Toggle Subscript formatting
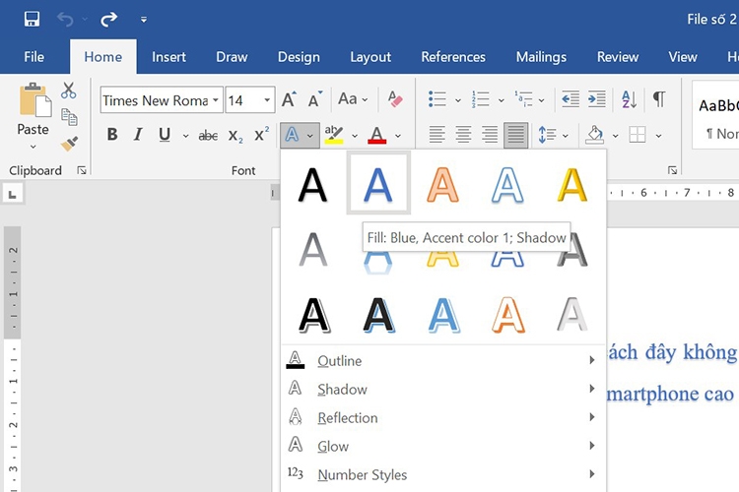Screen dimensions: 739x492 (x=235, y=136)
